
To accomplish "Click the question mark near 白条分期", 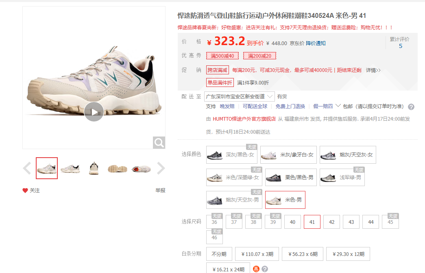I will pyautogui.click(x=265, y=269).
